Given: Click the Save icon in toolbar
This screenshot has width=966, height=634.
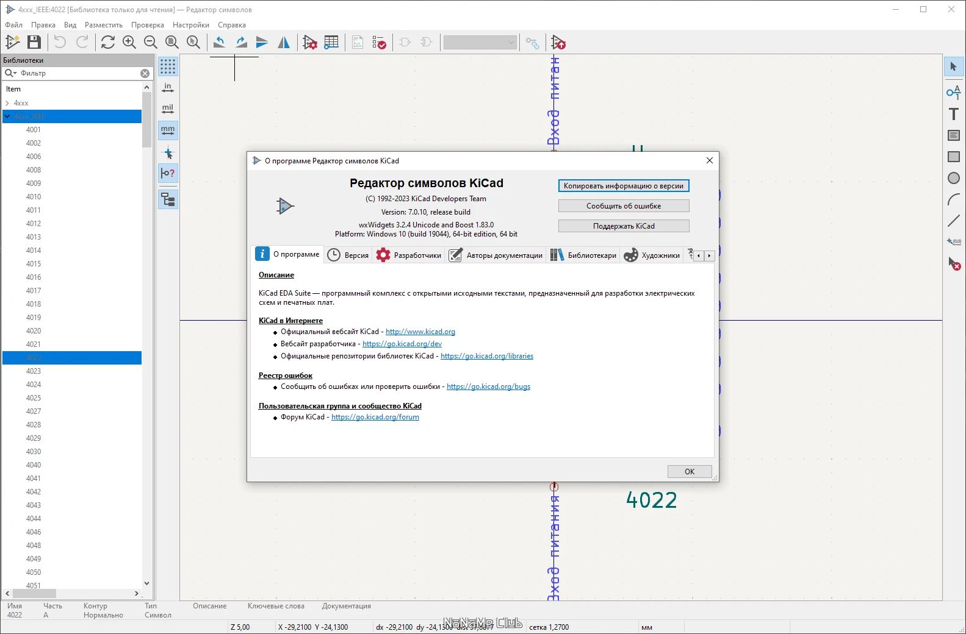Looking at the screenshot, I should (34, 42).
